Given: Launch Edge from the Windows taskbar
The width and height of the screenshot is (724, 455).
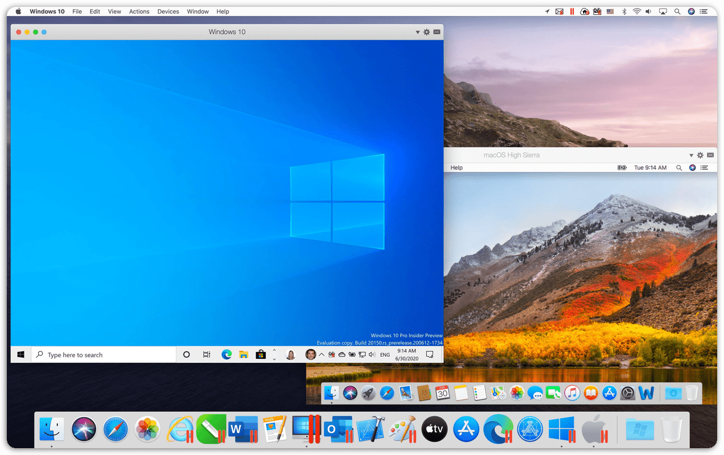Looking at the screenshot, I should [x=227, y=354].
